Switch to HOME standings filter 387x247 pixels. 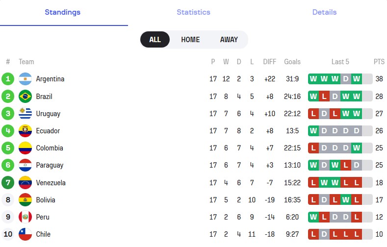[190, 40]
